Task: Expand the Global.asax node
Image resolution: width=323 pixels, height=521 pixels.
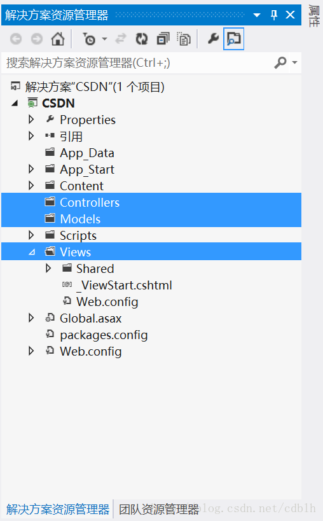Action: pyautogui.click(x=31, y=318)
